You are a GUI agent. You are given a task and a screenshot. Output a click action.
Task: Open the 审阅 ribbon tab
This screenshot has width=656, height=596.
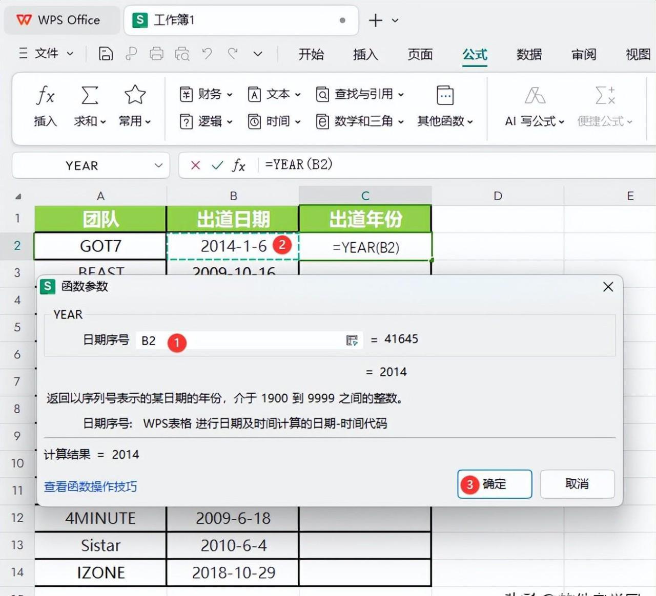click(x=584, y=54)
